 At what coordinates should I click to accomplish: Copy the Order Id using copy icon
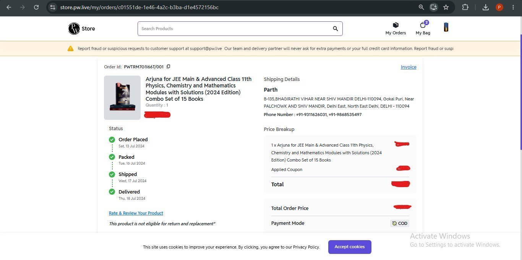tap(168, 66)
